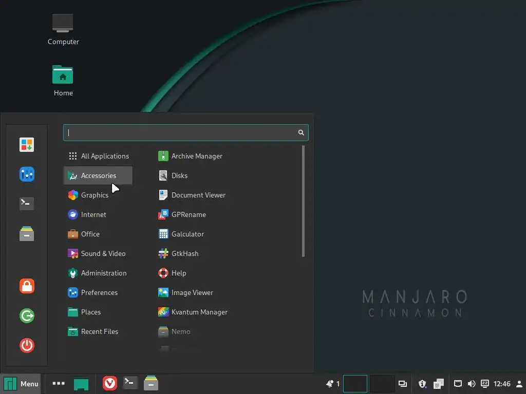Open the security shield tray icon
This screenshot has width=526, height=394.
pos(422,384)
